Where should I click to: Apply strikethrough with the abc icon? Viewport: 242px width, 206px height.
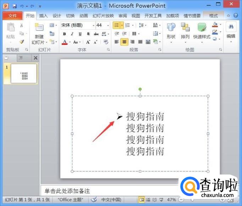pyautogui.click(x=96, y=34)
